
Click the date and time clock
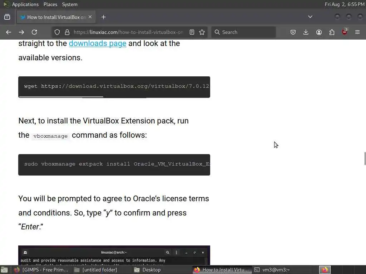(x=345, y=4)
